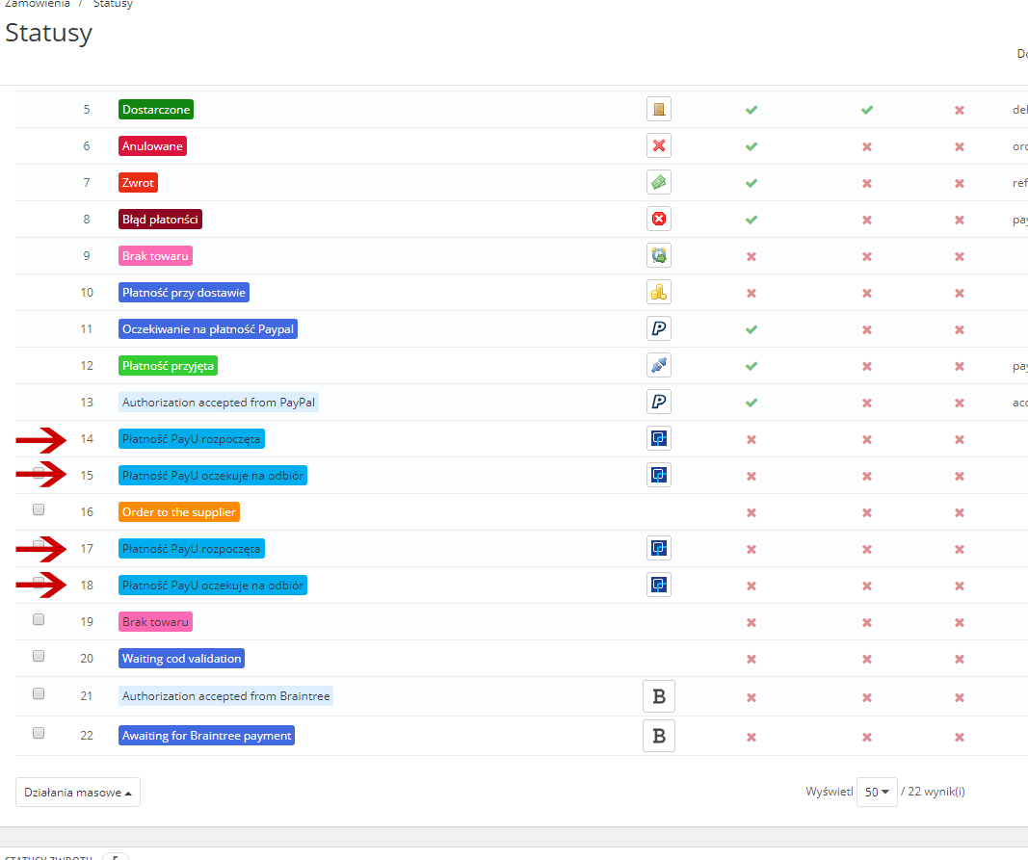Image resolution: width=1028 pixels, height=860 pixels.
Task: Click ID number 5 in the table
Action: [87, 110]
